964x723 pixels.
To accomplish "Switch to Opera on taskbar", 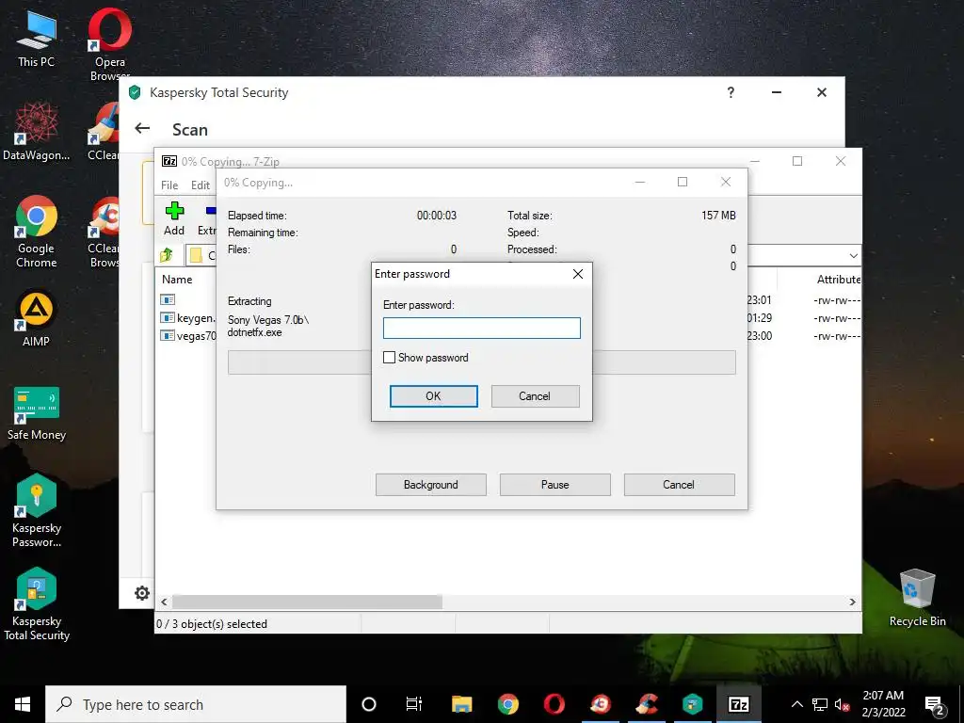I will click(554, 704).
